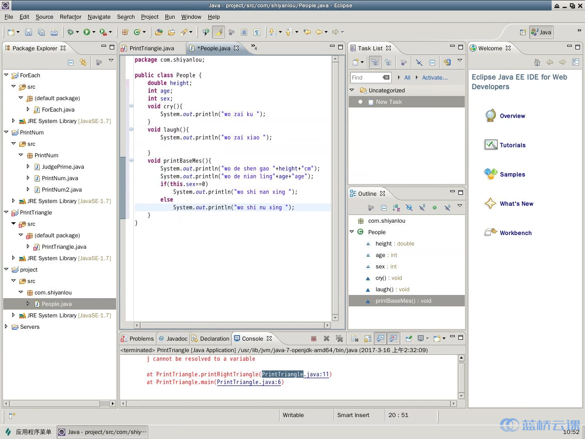Screen dimensions: 585x439
Task: Toggle Hide Static Fields and Methods in Outline
Action: coord(422,208)
